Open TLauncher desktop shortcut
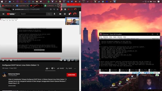 [x=120, y=84]
